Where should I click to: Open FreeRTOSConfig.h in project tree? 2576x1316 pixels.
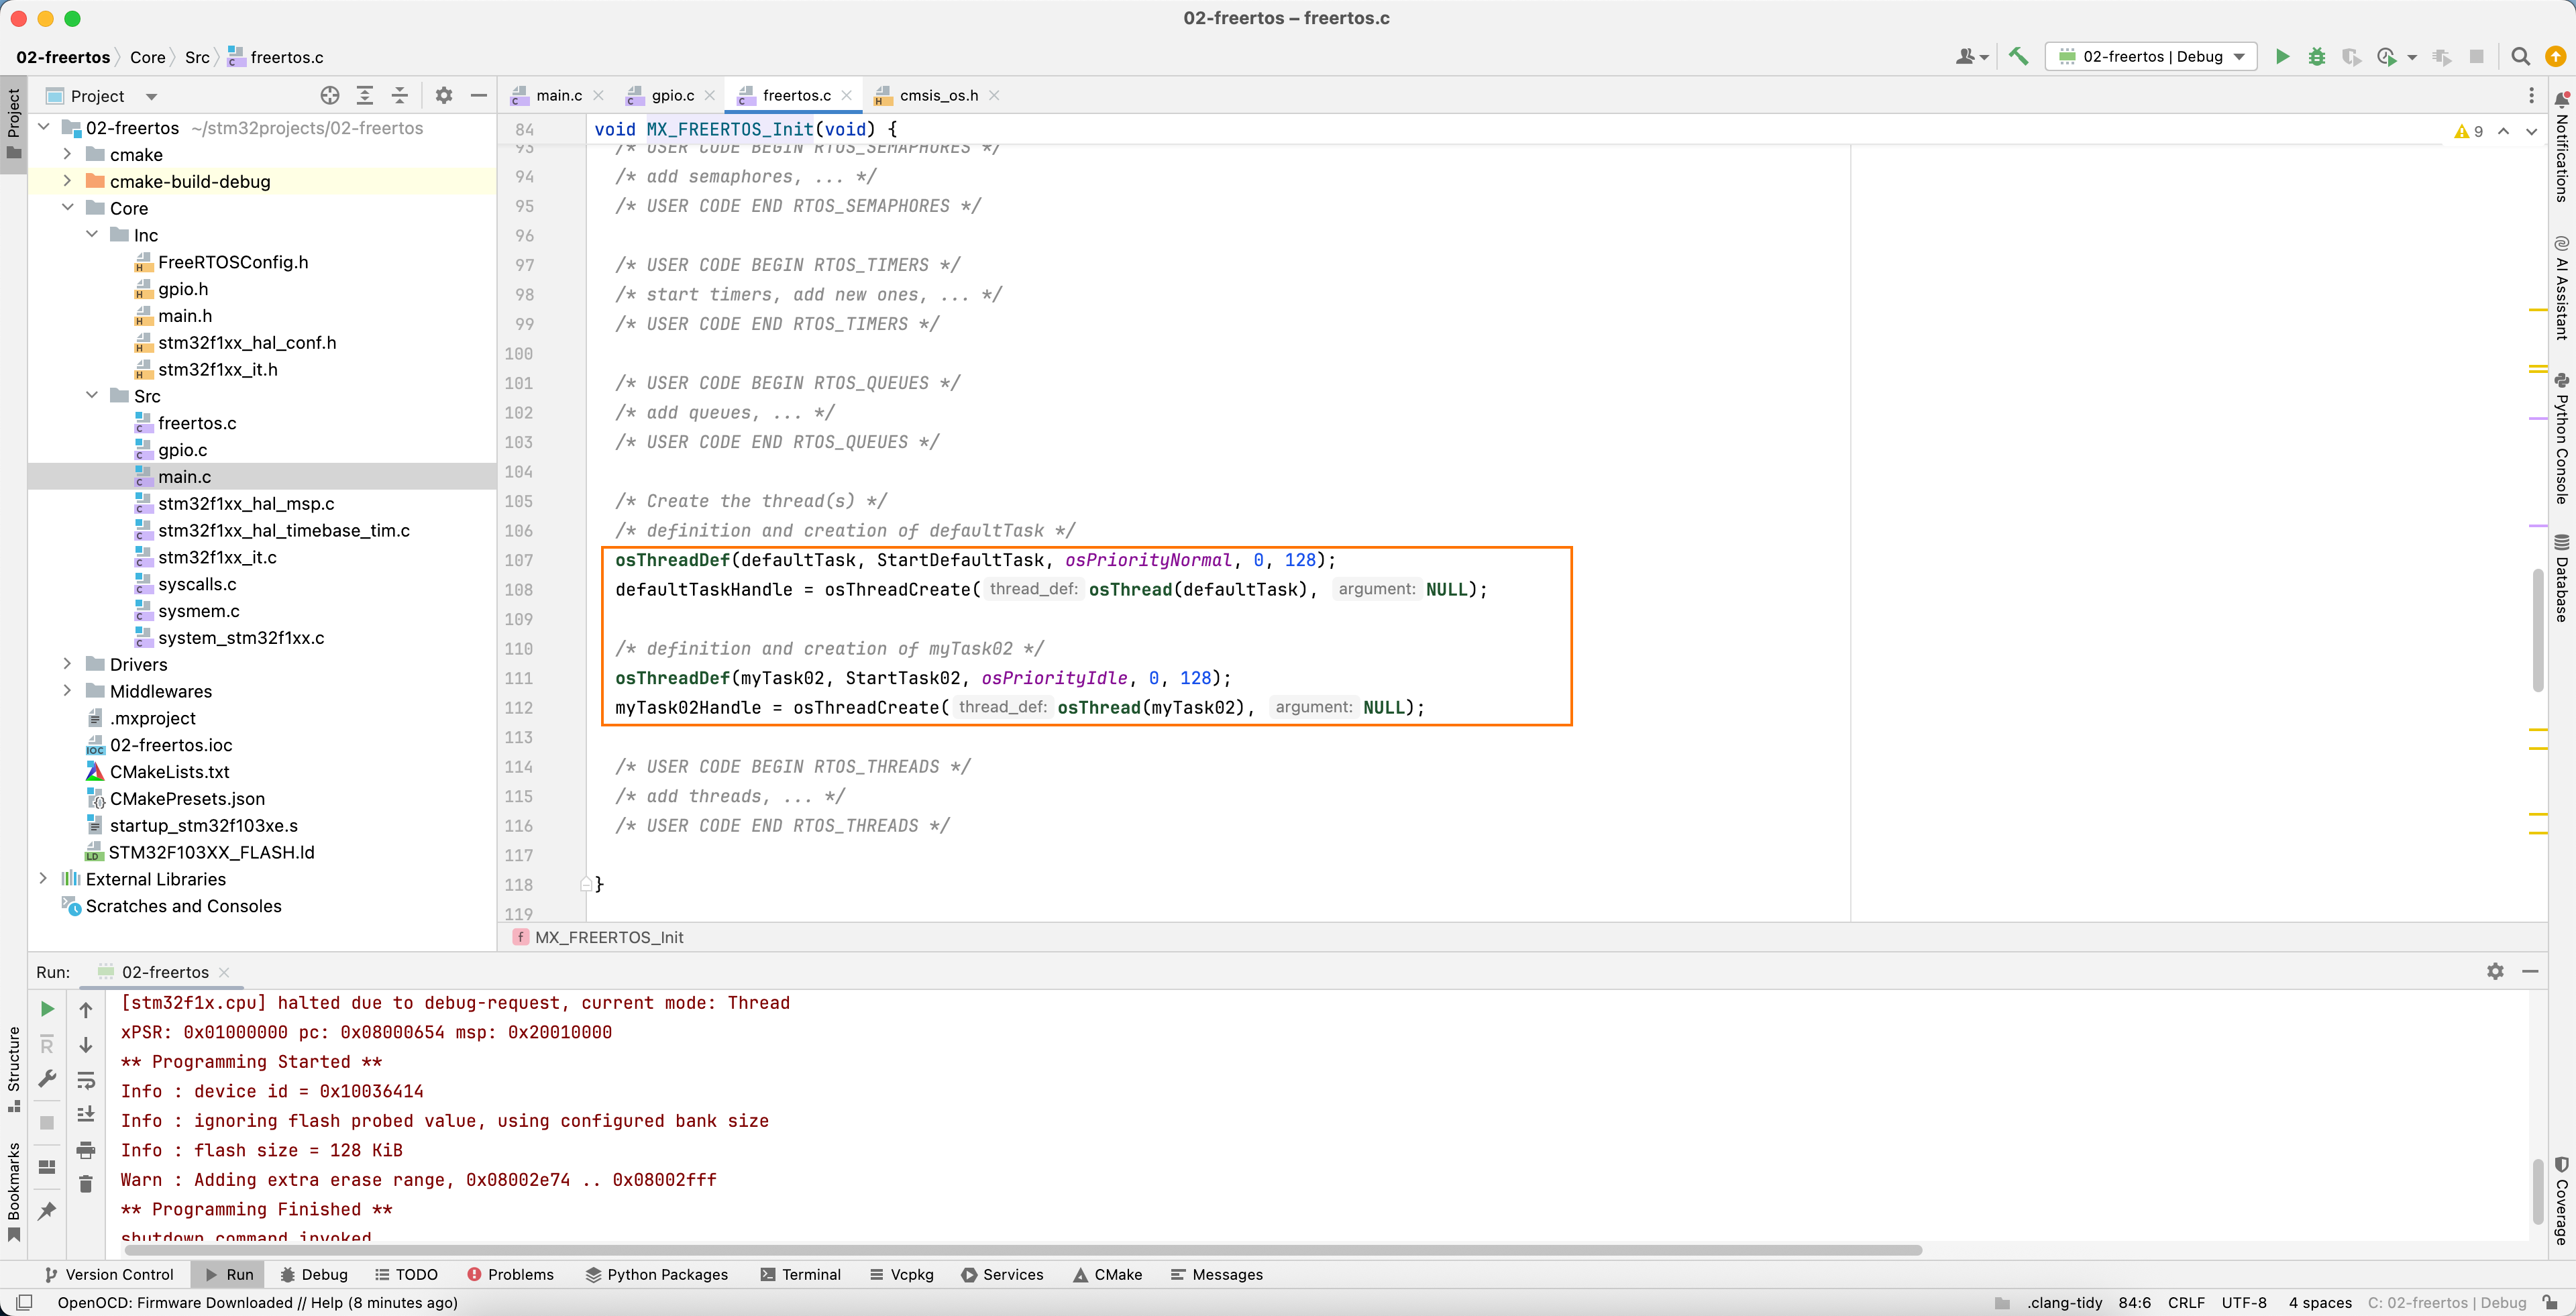pos(233,262)
